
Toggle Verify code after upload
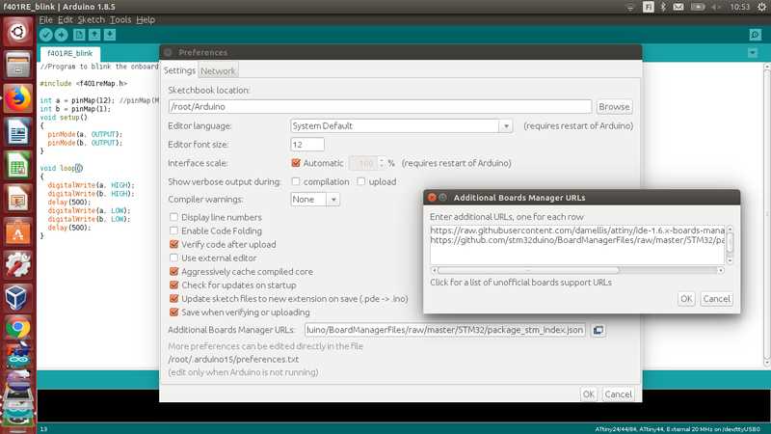click(x=173, y=244)
